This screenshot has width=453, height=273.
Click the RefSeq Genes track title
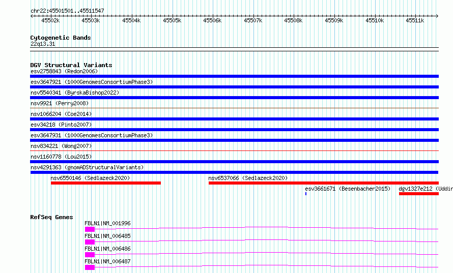[51, 217]
